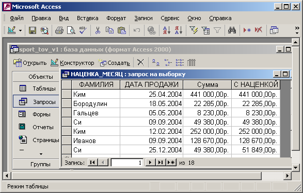Click the ДАТА ПРОДАЖИ column header
Screen dimensions: 303x193
(152, 84)
